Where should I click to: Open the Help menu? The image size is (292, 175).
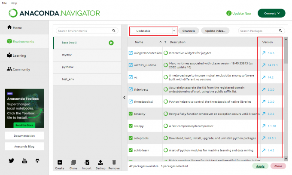click(x=14, y=3)
